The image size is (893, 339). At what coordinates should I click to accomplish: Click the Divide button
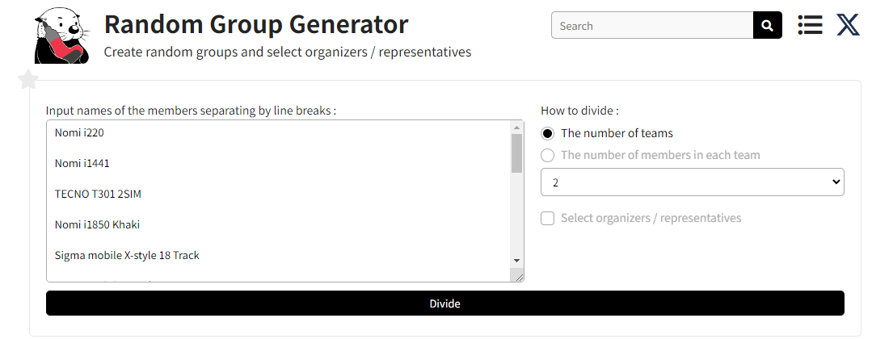click(444, 303)
